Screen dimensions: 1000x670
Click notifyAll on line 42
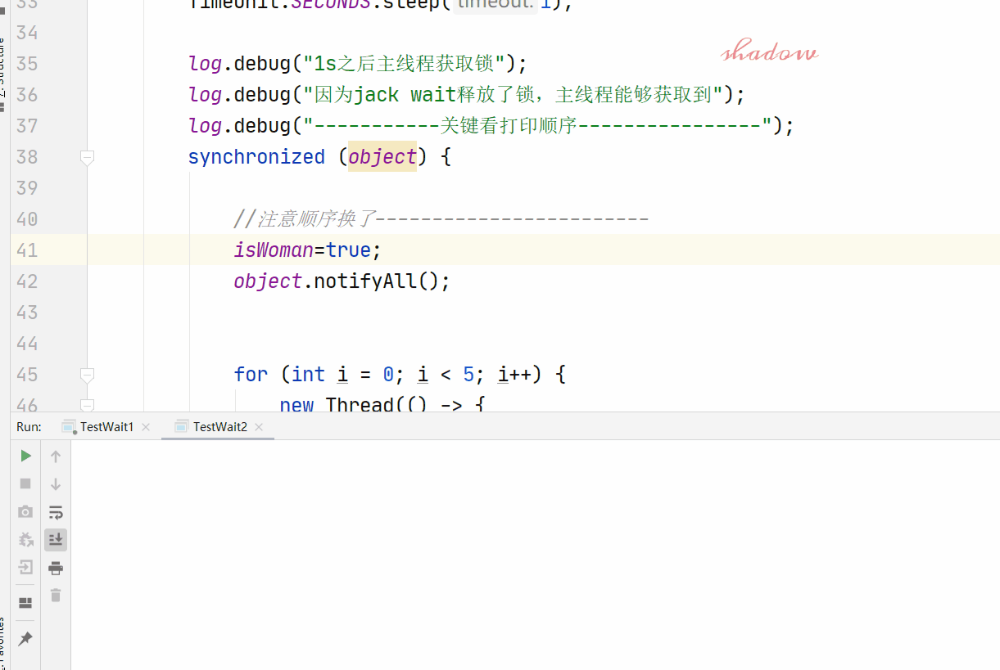coord(366,281)
